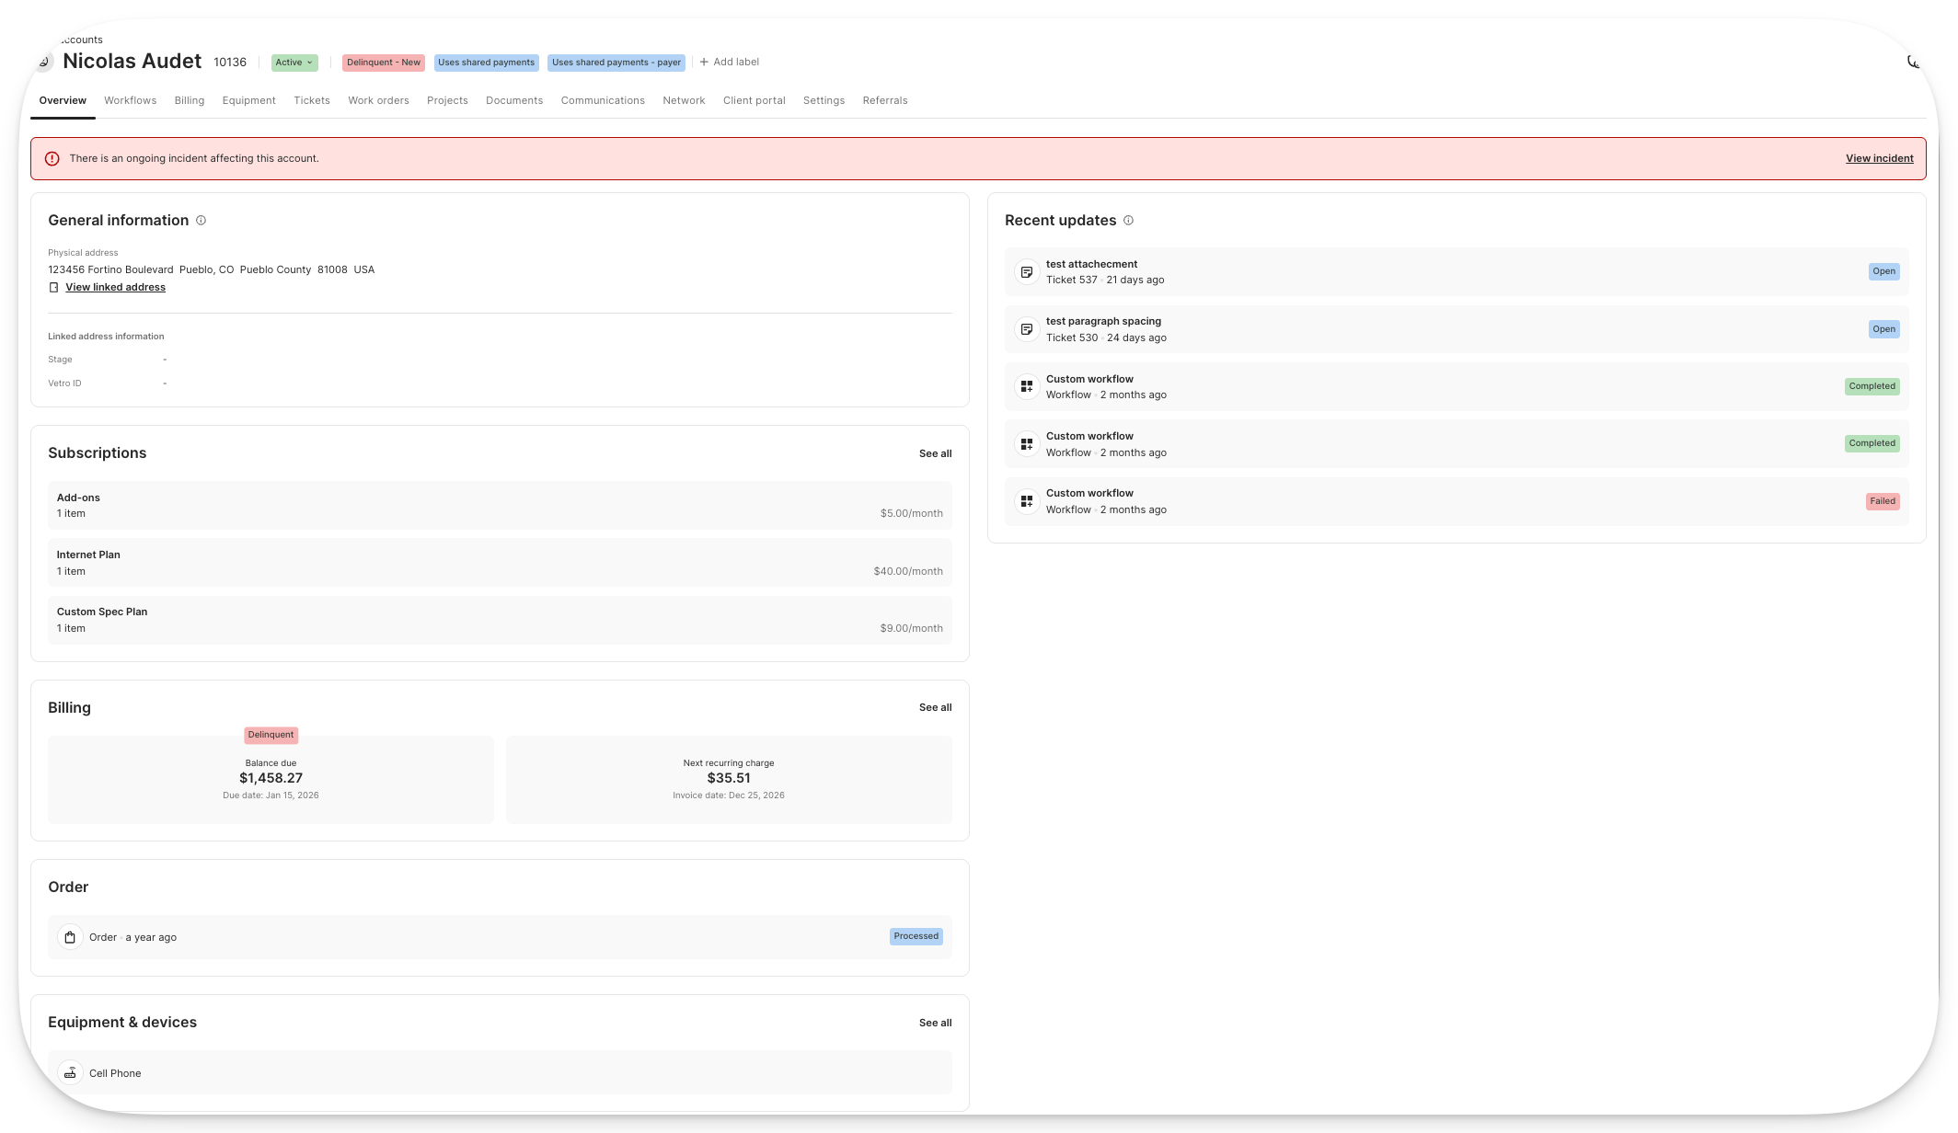Click the Nicolas Audet account name
1958x1133 pixels.
[132, 61]
